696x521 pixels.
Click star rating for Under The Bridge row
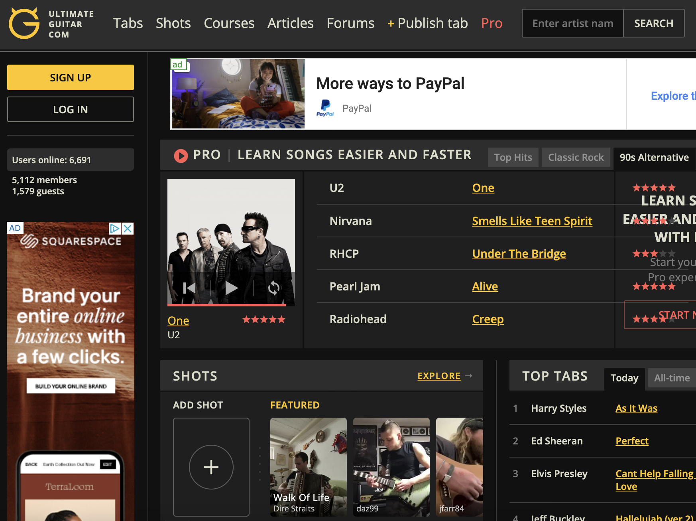(654, 253)
